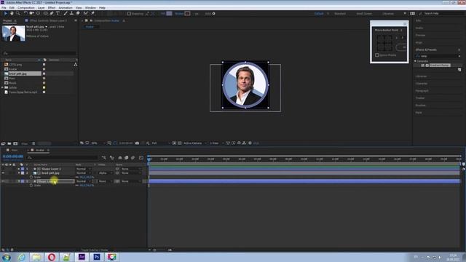The image size is (466, 262).
Task: Select the Type text tool
Action: click(x=58, y=13)
